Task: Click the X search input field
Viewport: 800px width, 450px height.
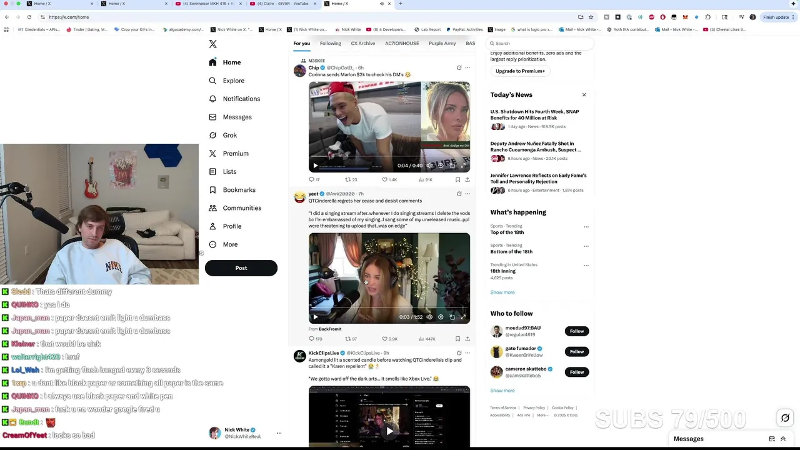Action: pos(541,43)
